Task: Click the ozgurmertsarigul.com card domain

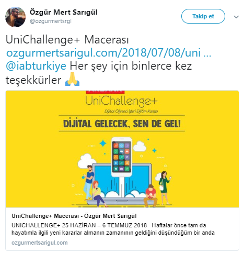Action: point(40,243)
